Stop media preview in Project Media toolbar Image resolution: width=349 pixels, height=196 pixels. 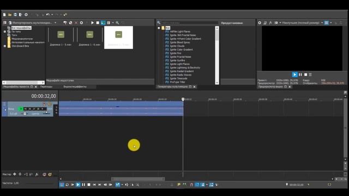(x=98, y=23)
